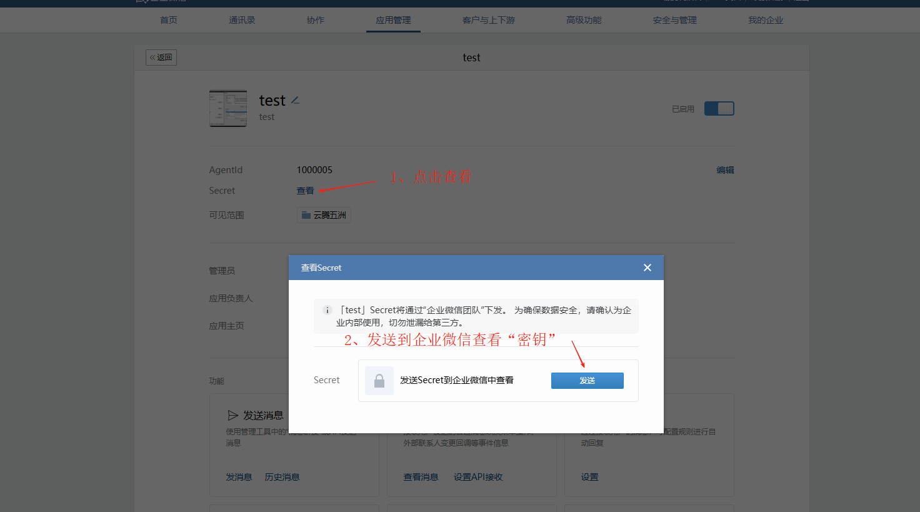Switch to the 通讯录 tab
This screenshot has width=920, height=512.
point(242,20)
